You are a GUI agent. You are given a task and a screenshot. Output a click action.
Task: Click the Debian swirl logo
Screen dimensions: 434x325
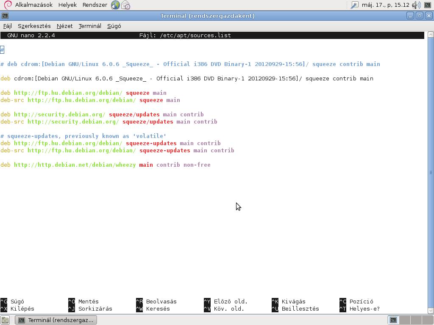8,5
